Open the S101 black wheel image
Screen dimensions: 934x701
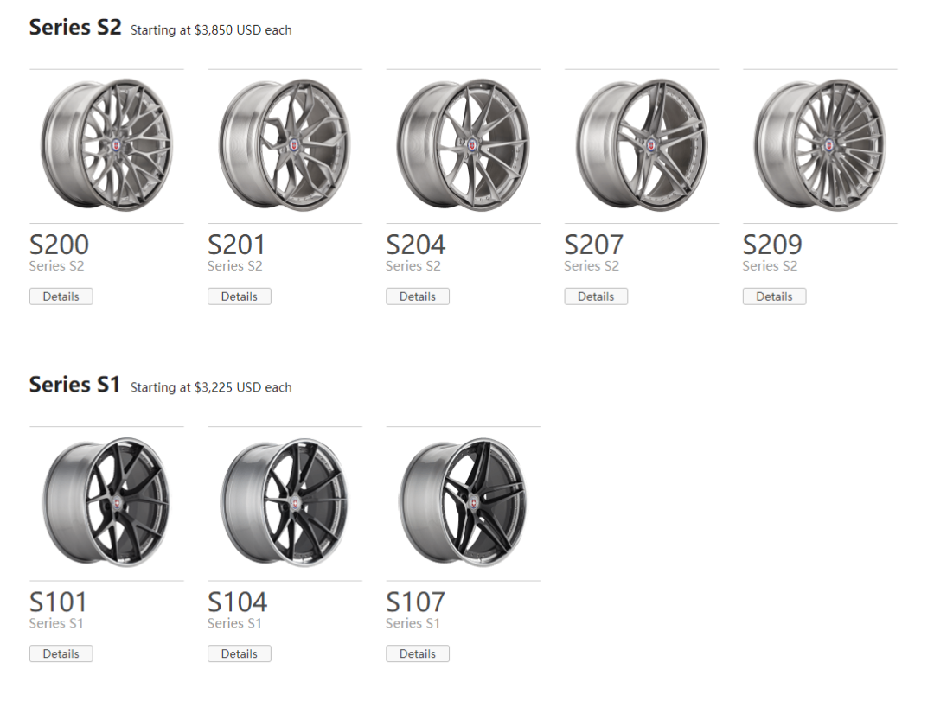tap(106, 502)
